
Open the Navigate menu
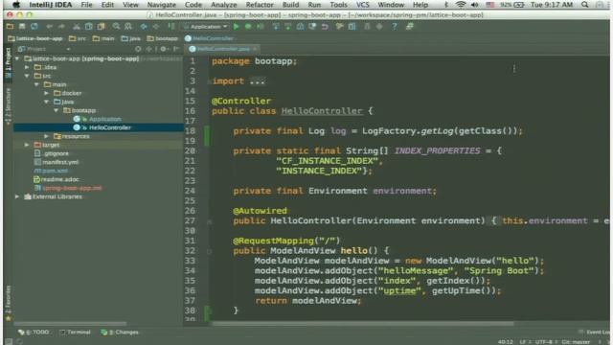[x=162, y=5]
